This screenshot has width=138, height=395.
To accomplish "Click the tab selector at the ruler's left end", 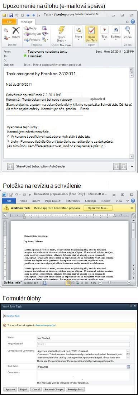I will coord(5,215).
